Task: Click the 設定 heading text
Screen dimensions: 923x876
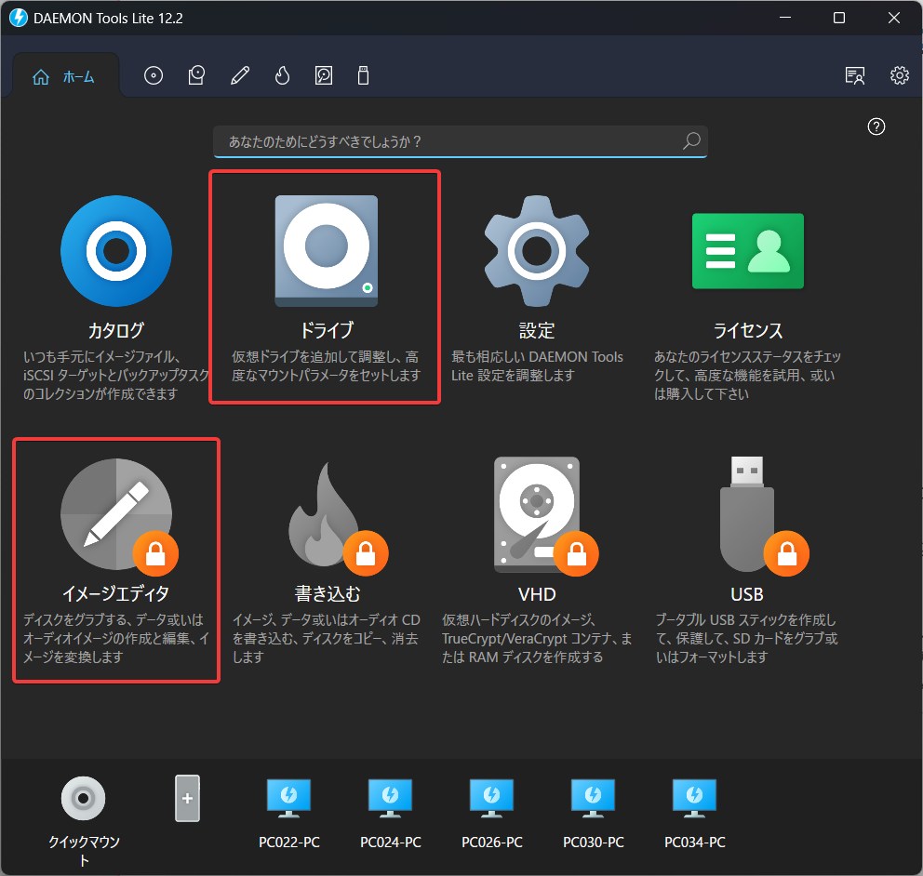Action: point(536,331)
